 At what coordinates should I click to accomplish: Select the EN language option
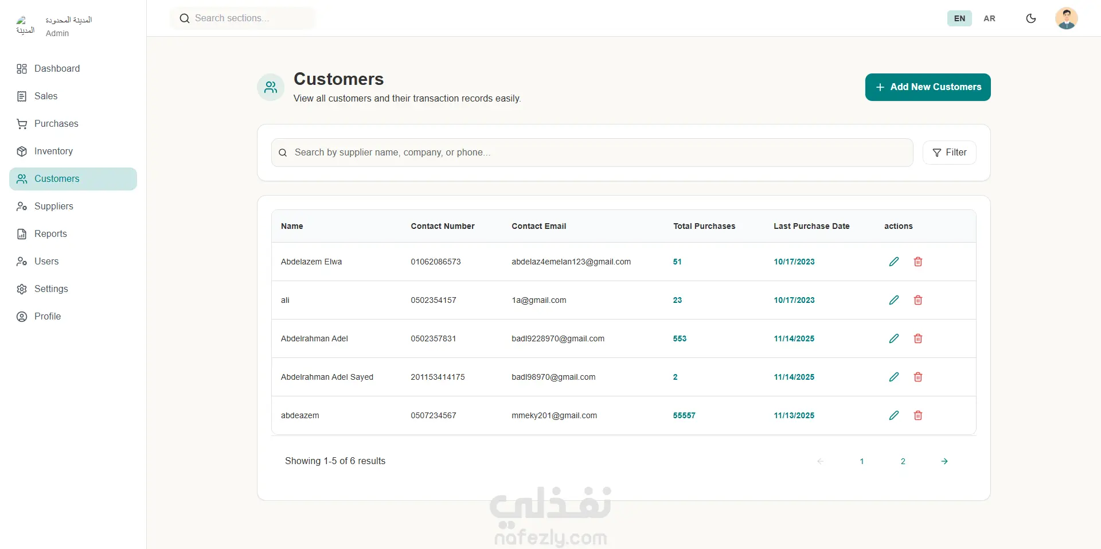click(959, 18)
